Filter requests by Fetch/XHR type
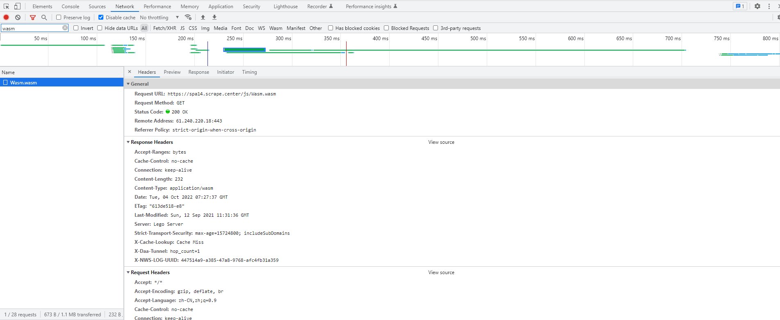 click(164, 28)
